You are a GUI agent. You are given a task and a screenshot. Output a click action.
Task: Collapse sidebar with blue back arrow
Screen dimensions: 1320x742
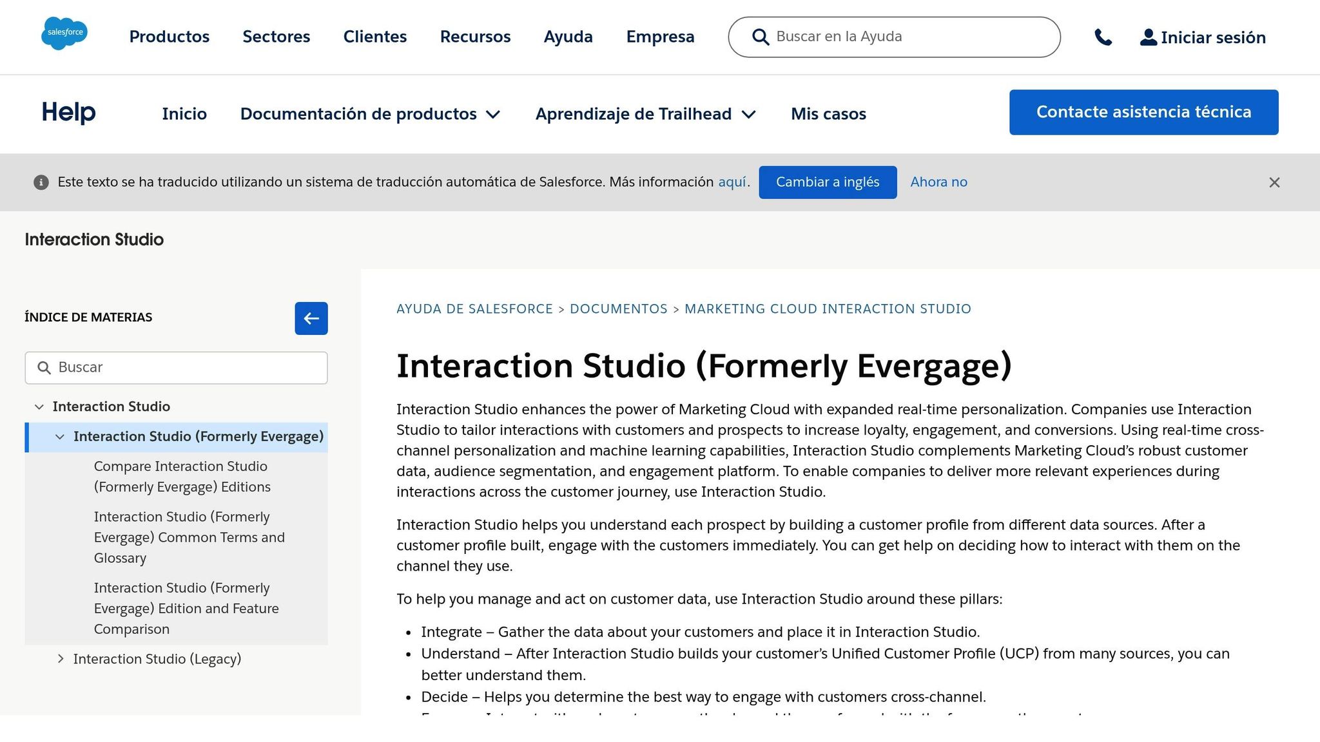(x=311, y=318)
